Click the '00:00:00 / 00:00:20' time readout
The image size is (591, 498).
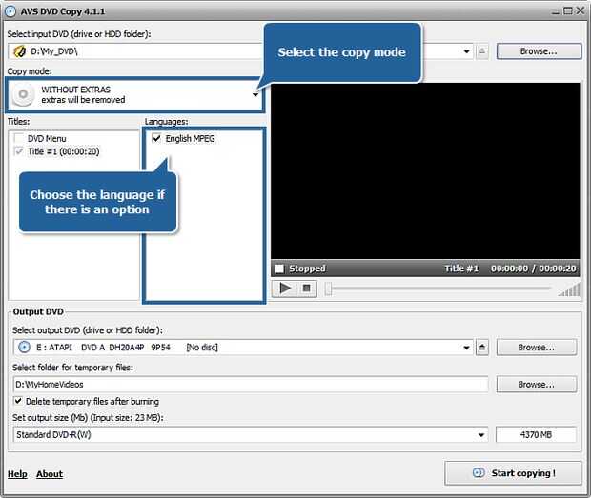534,269
